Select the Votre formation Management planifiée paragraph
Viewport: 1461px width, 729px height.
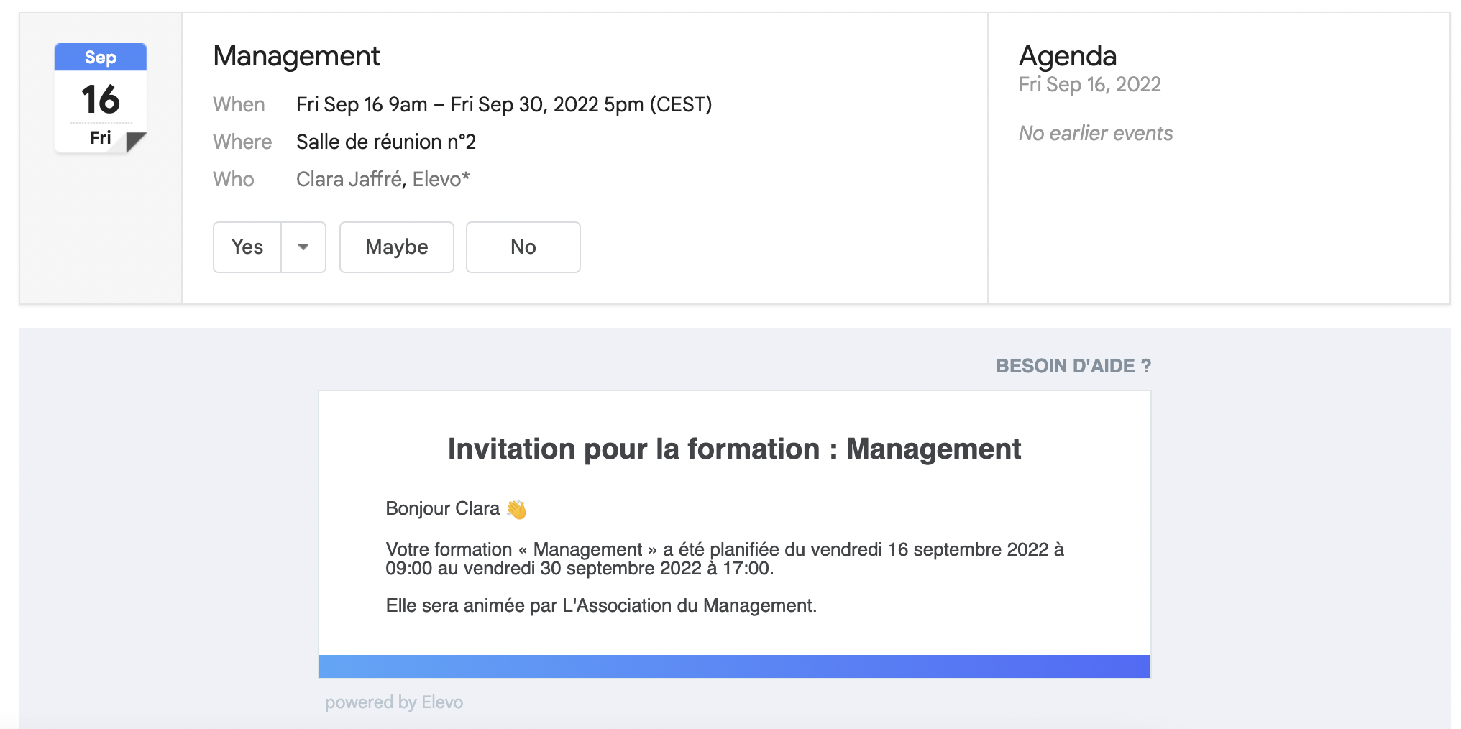(725, 559)
